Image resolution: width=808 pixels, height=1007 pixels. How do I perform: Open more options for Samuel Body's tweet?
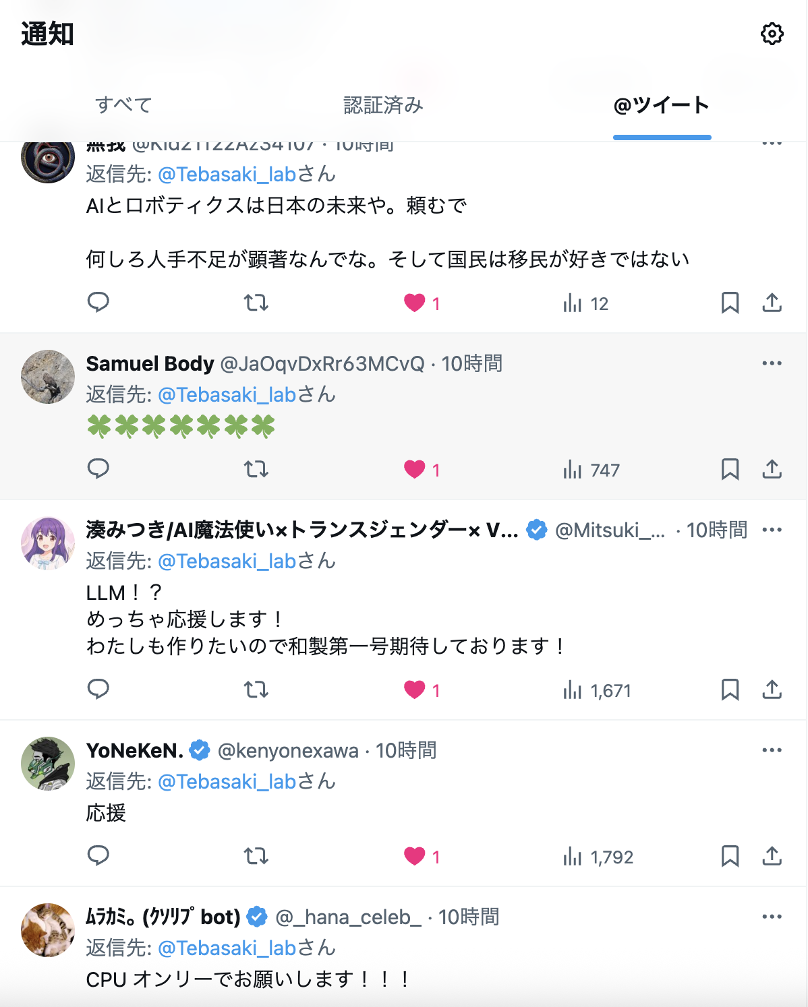[x=772, y=363]
